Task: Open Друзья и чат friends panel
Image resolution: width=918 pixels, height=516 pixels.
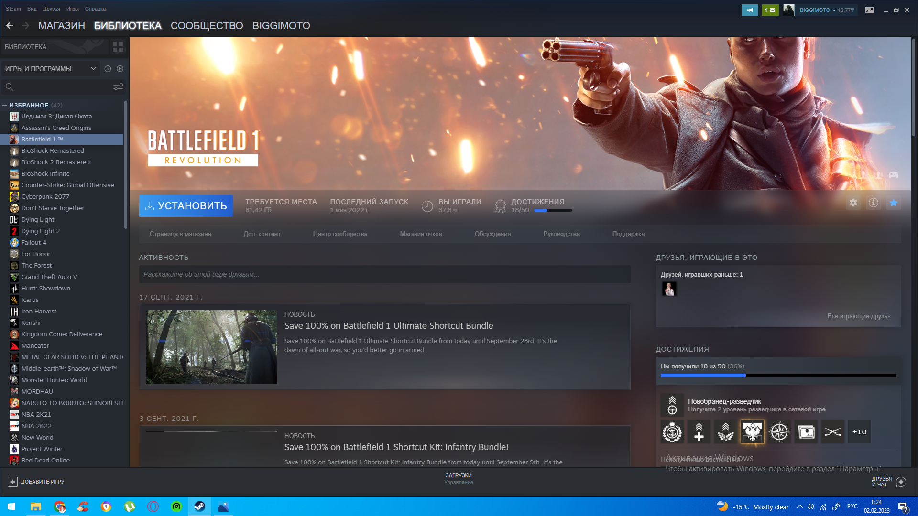Action: (x=888, y=482)
